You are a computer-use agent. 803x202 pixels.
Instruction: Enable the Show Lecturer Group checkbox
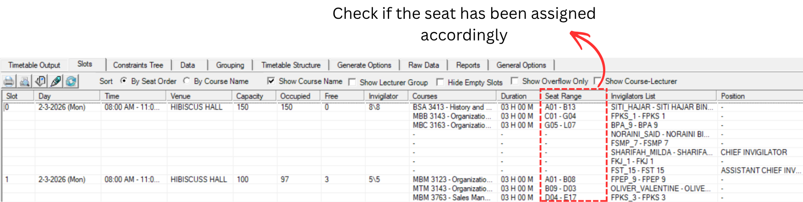[x=352, y=82]
